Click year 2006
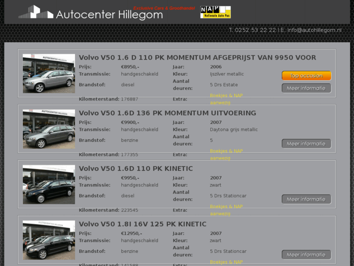354x266 pixels. click(x=216, y=67)
